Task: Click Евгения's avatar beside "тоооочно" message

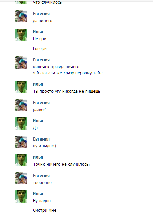Action: click(x=21, y=178)
